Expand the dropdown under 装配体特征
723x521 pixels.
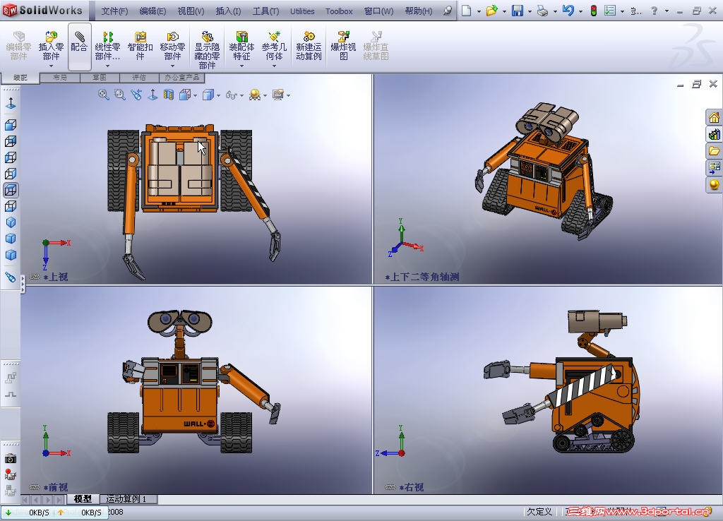click(x=241, y=66)
